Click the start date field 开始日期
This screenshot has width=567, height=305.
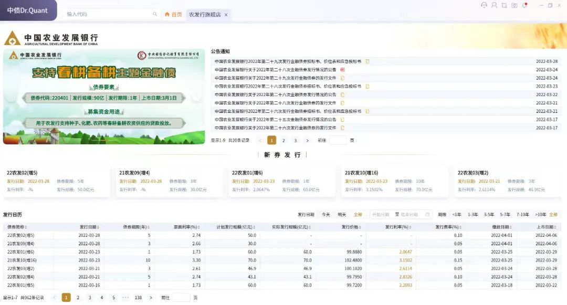381,215
